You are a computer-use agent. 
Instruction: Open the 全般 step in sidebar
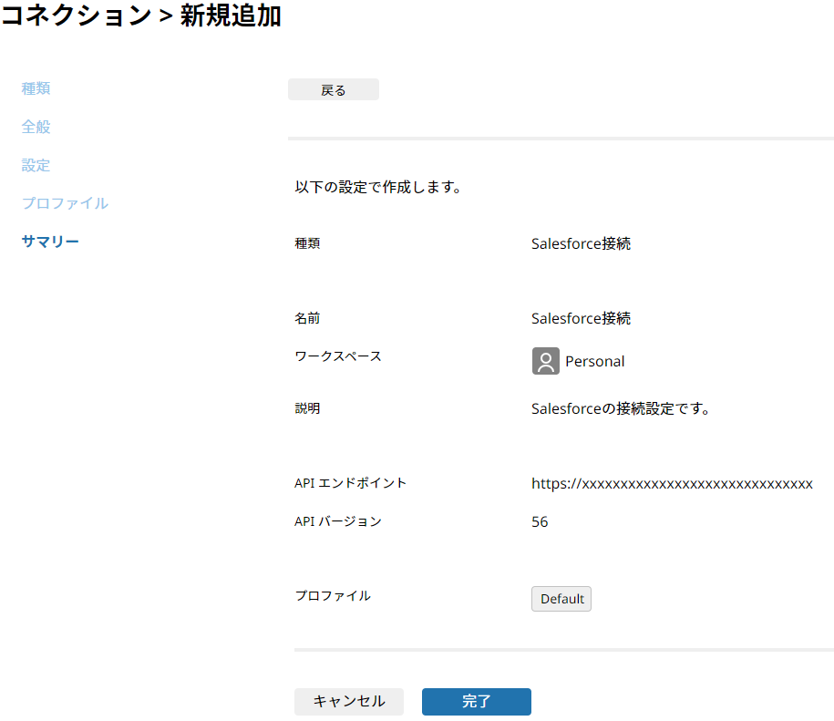[x=36, y=127]
